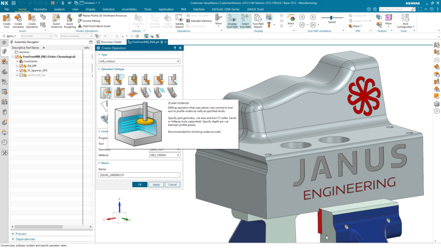Viewport: 441px width, 248px height.
Task: Click Wall Finish Barrel Swarf command
Action: point(94,26)
